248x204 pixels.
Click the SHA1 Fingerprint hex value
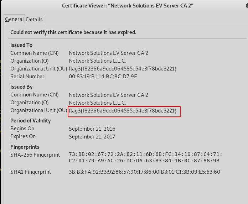point(144,172)
